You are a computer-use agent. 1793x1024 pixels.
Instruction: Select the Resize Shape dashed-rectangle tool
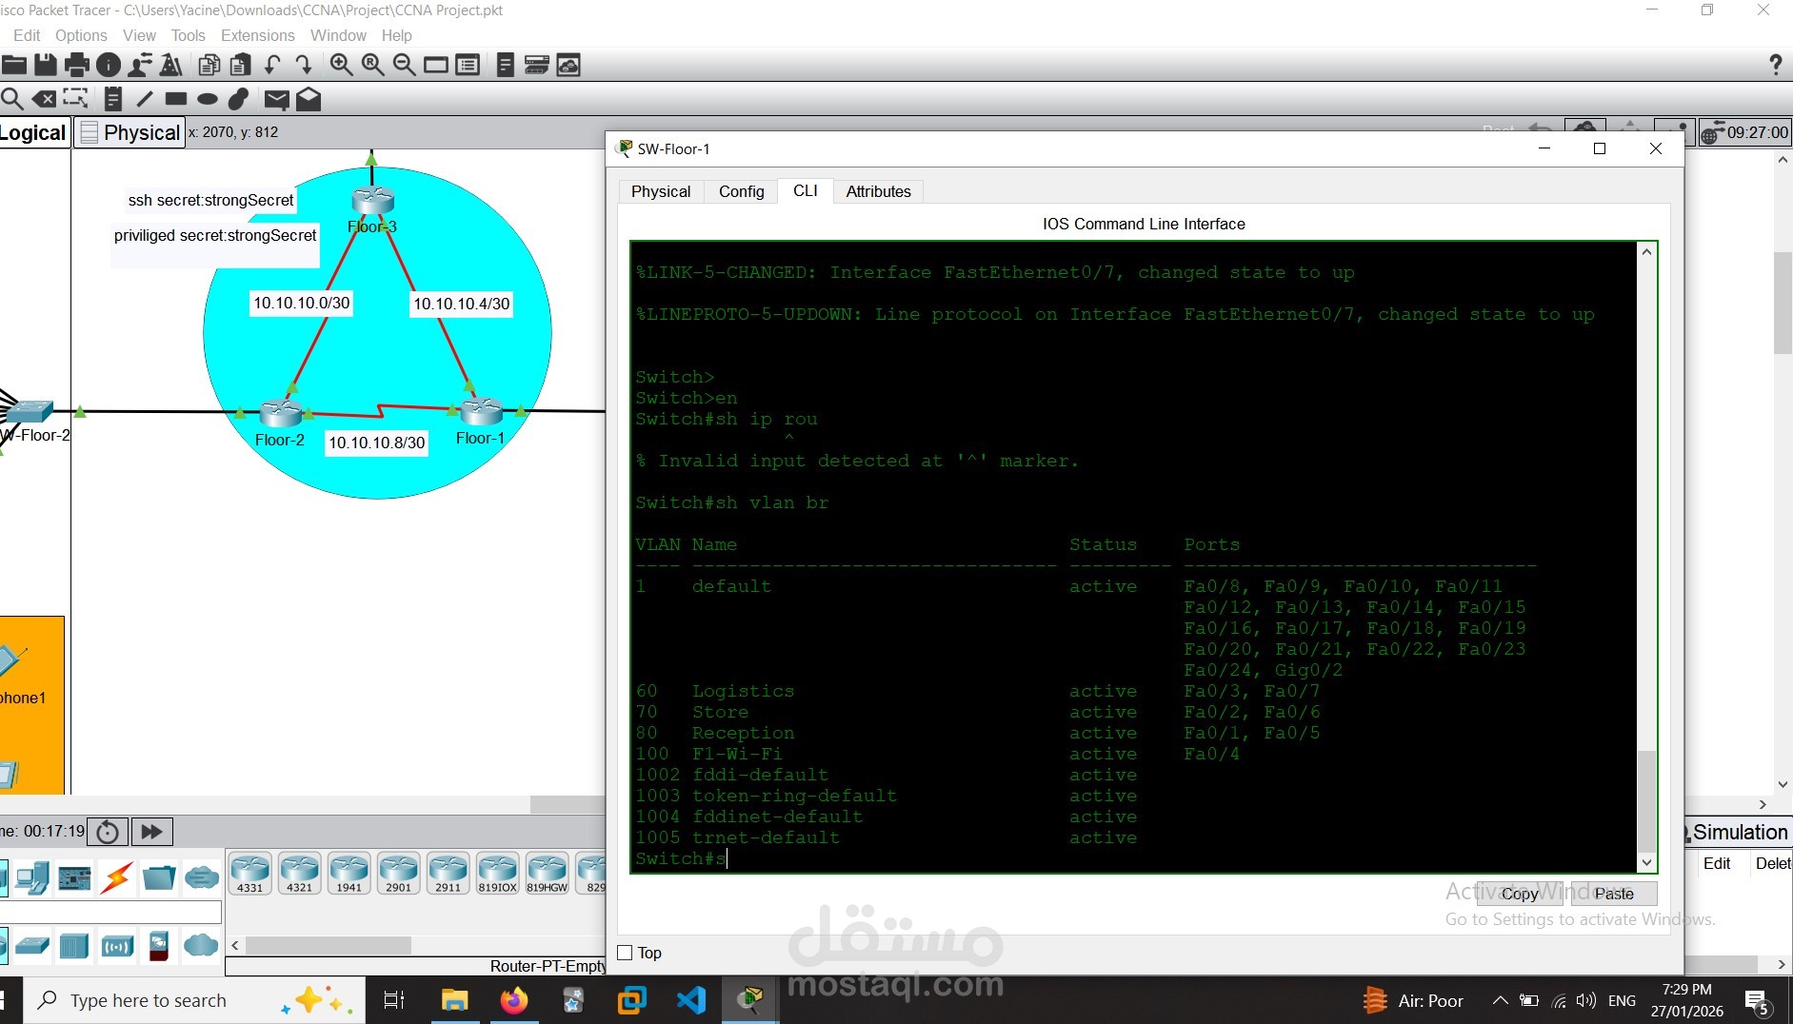point(75,99)
